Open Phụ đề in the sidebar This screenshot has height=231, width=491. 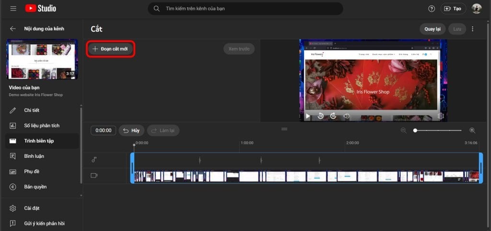42,171
